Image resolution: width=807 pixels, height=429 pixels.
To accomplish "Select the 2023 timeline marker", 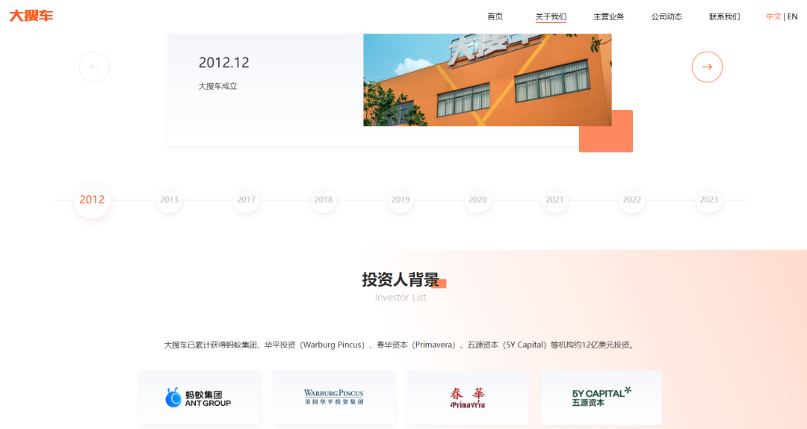I will pyautogui.click(x=708, y=200).
